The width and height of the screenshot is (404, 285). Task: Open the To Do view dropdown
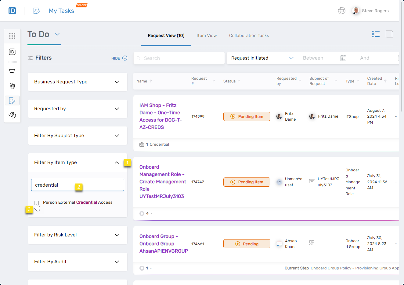57,35
